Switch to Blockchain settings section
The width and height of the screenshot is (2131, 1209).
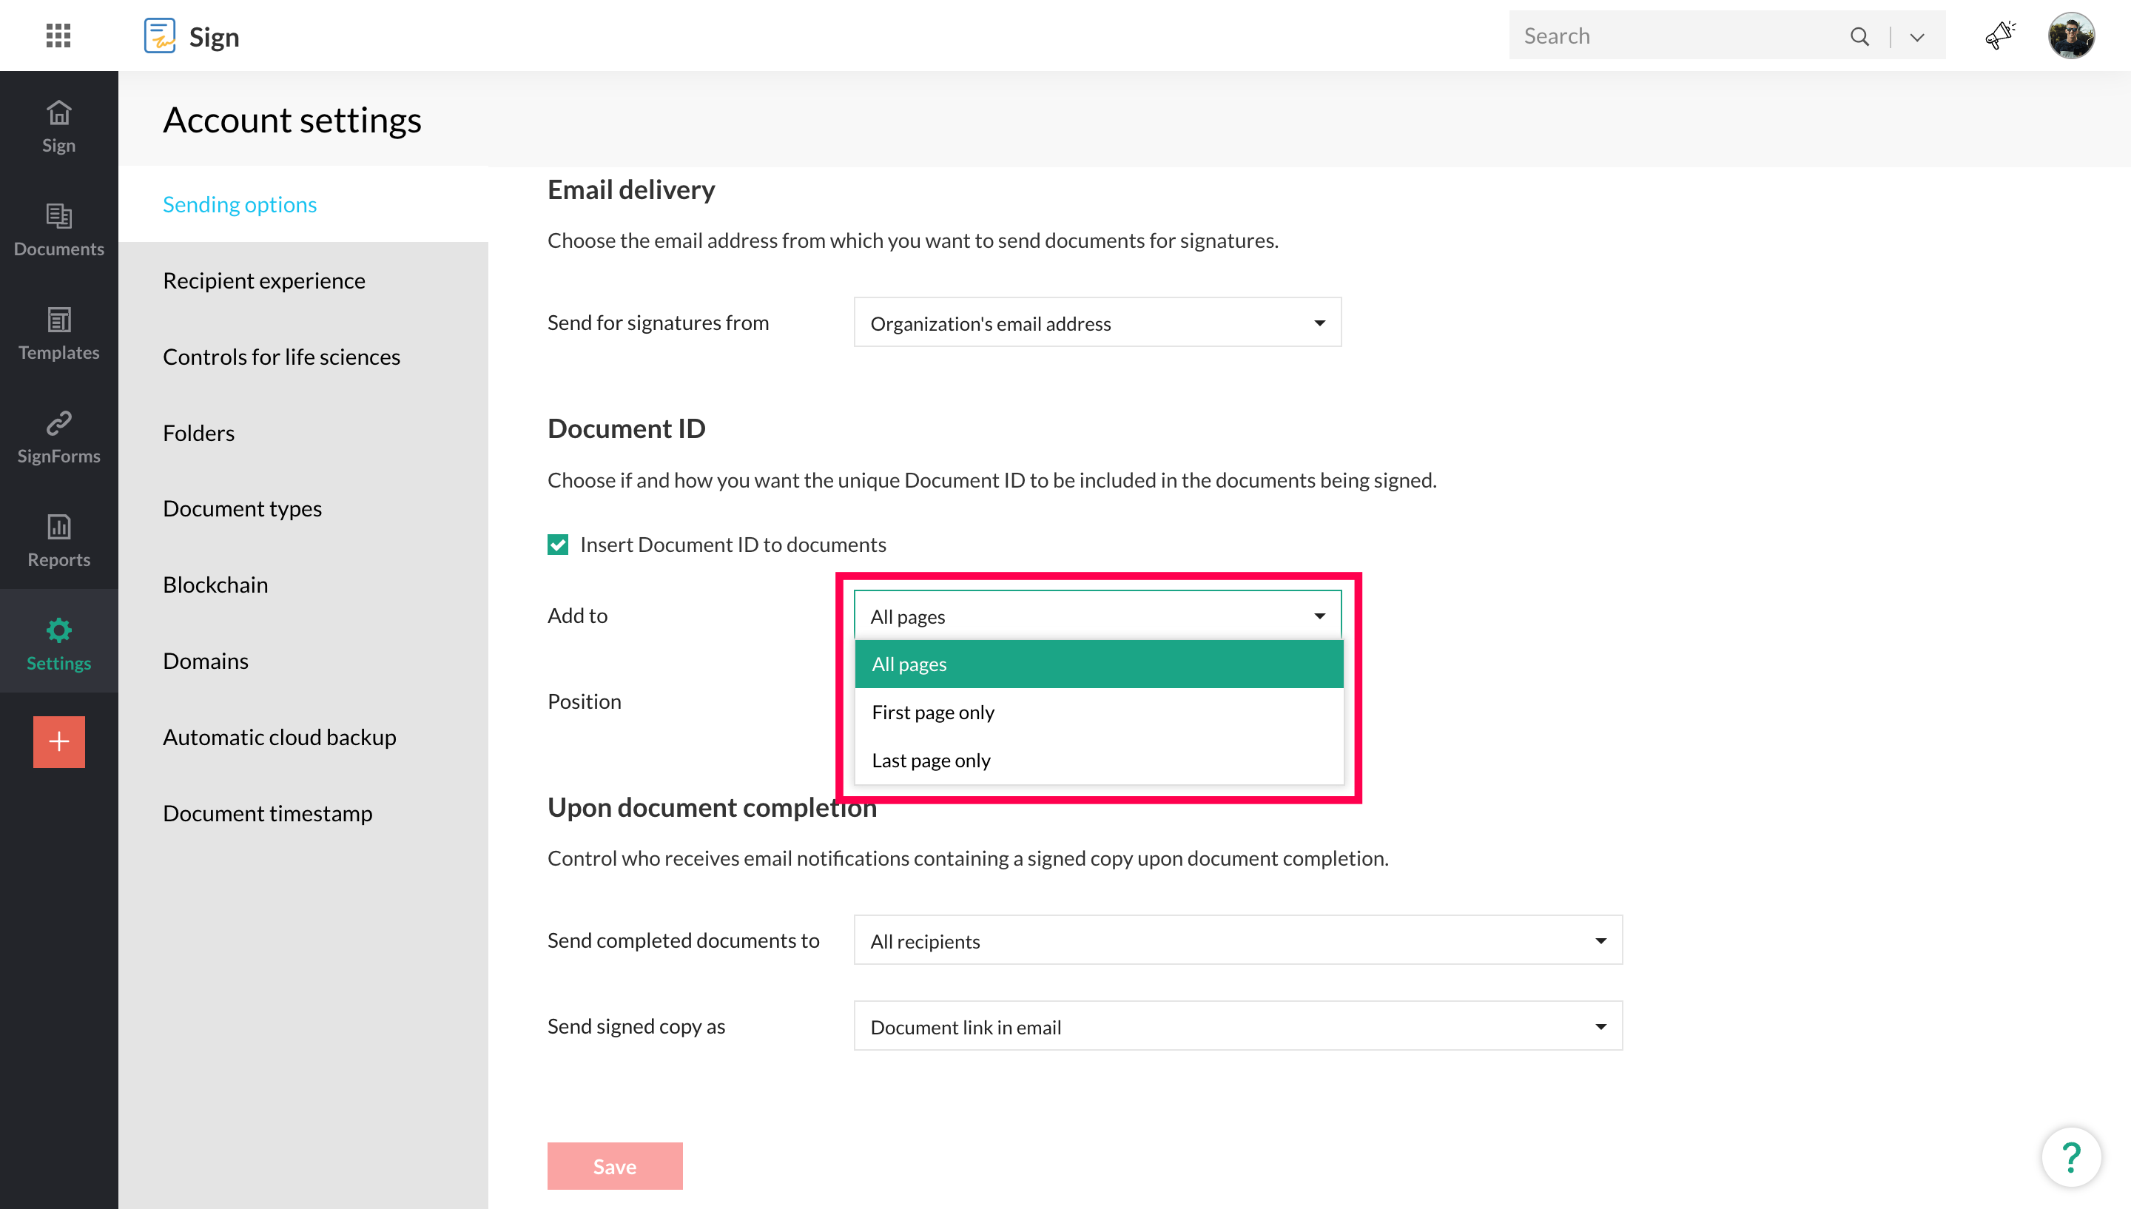click(x=215, y=585)
